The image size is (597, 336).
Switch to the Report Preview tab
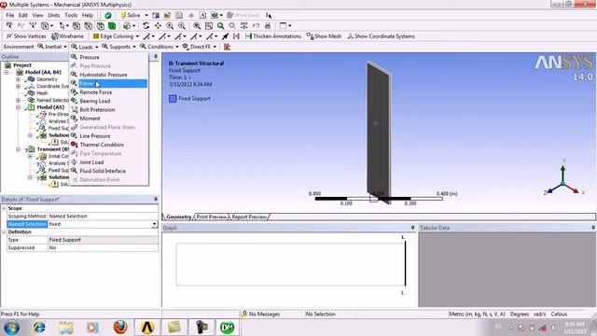point(249,217)
